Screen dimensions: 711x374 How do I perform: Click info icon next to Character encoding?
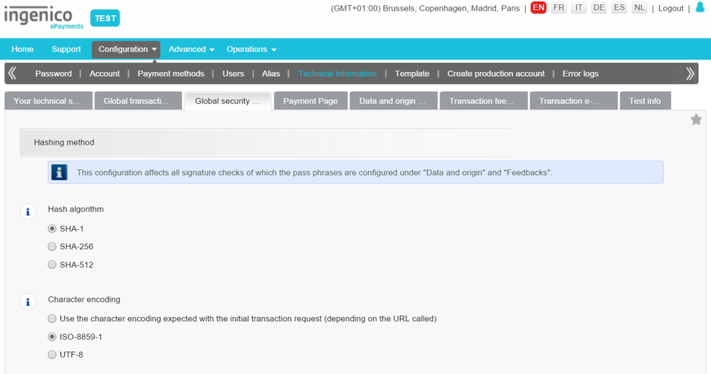tap(28, 301)
